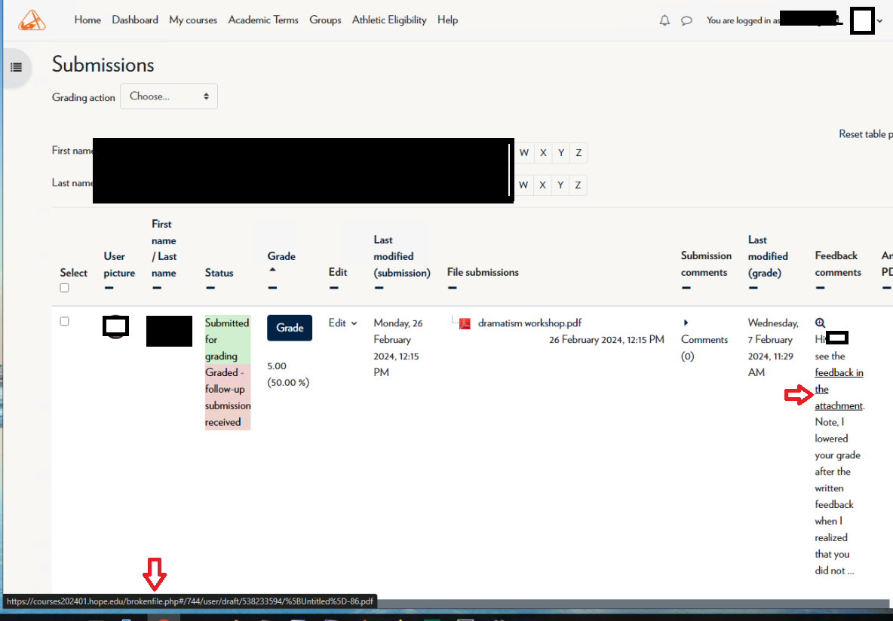Filter last name by letter Z
The image size is (893, 621).
[578, 185]
